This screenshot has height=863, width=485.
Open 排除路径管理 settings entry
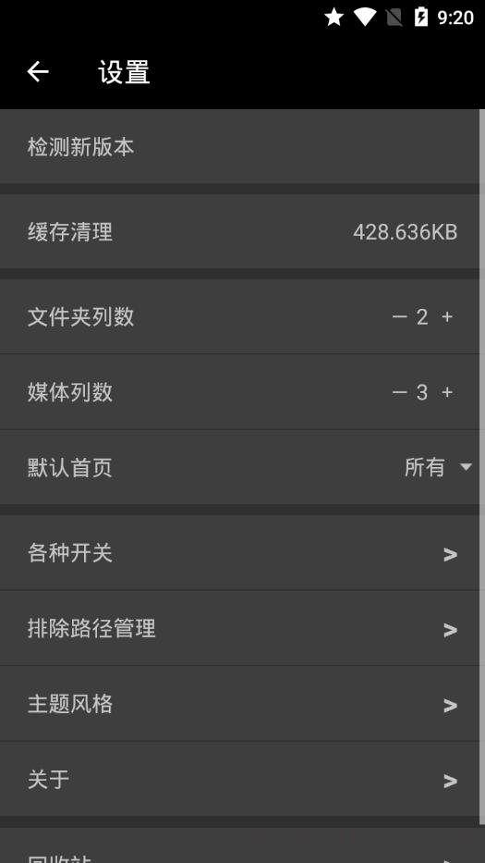pos(240,628)
